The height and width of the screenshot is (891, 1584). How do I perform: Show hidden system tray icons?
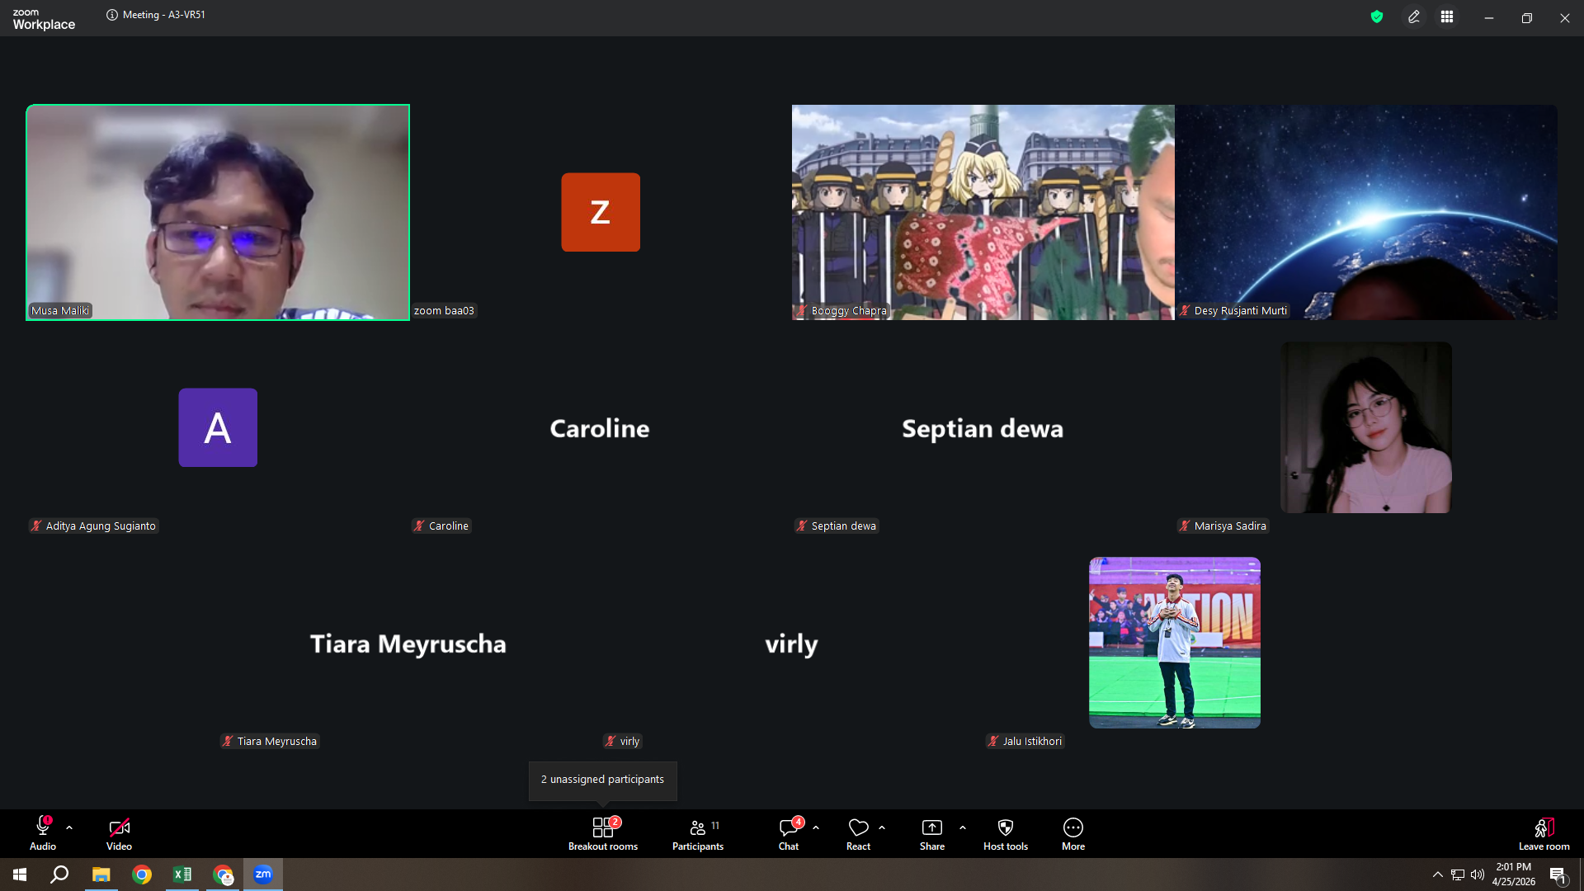click(1438, 874)
